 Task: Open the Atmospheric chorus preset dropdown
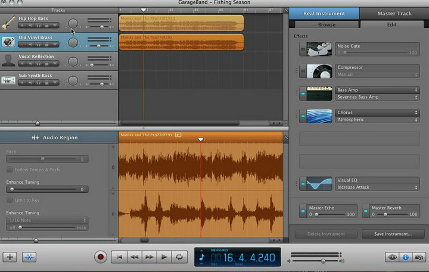click(377, 120)
